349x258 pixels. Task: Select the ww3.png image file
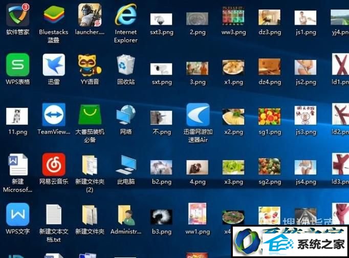233,16
